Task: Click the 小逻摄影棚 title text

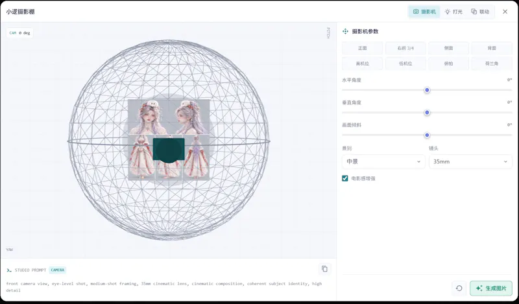Action: (x=20, y=12)
